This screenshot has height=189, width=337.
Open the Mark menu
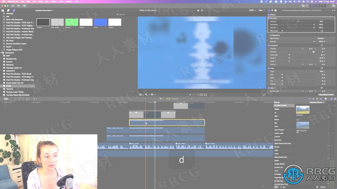pos(41,2)
